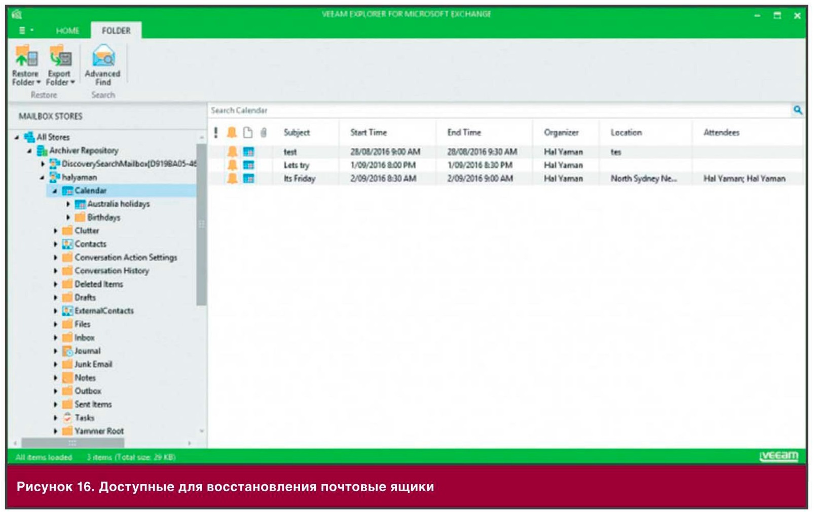
Task: Sort by the Start Time column header
Action: 368,132
